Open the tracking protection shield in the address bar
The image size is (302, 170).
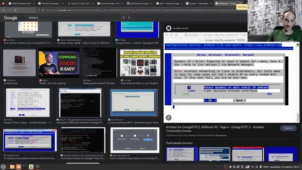(39, 10)
